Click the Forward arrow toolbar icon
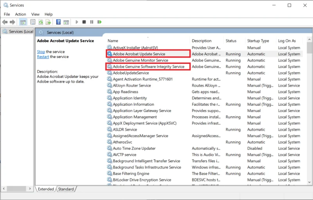This screenshot has height=200, width=313. (x=13, y=22)
